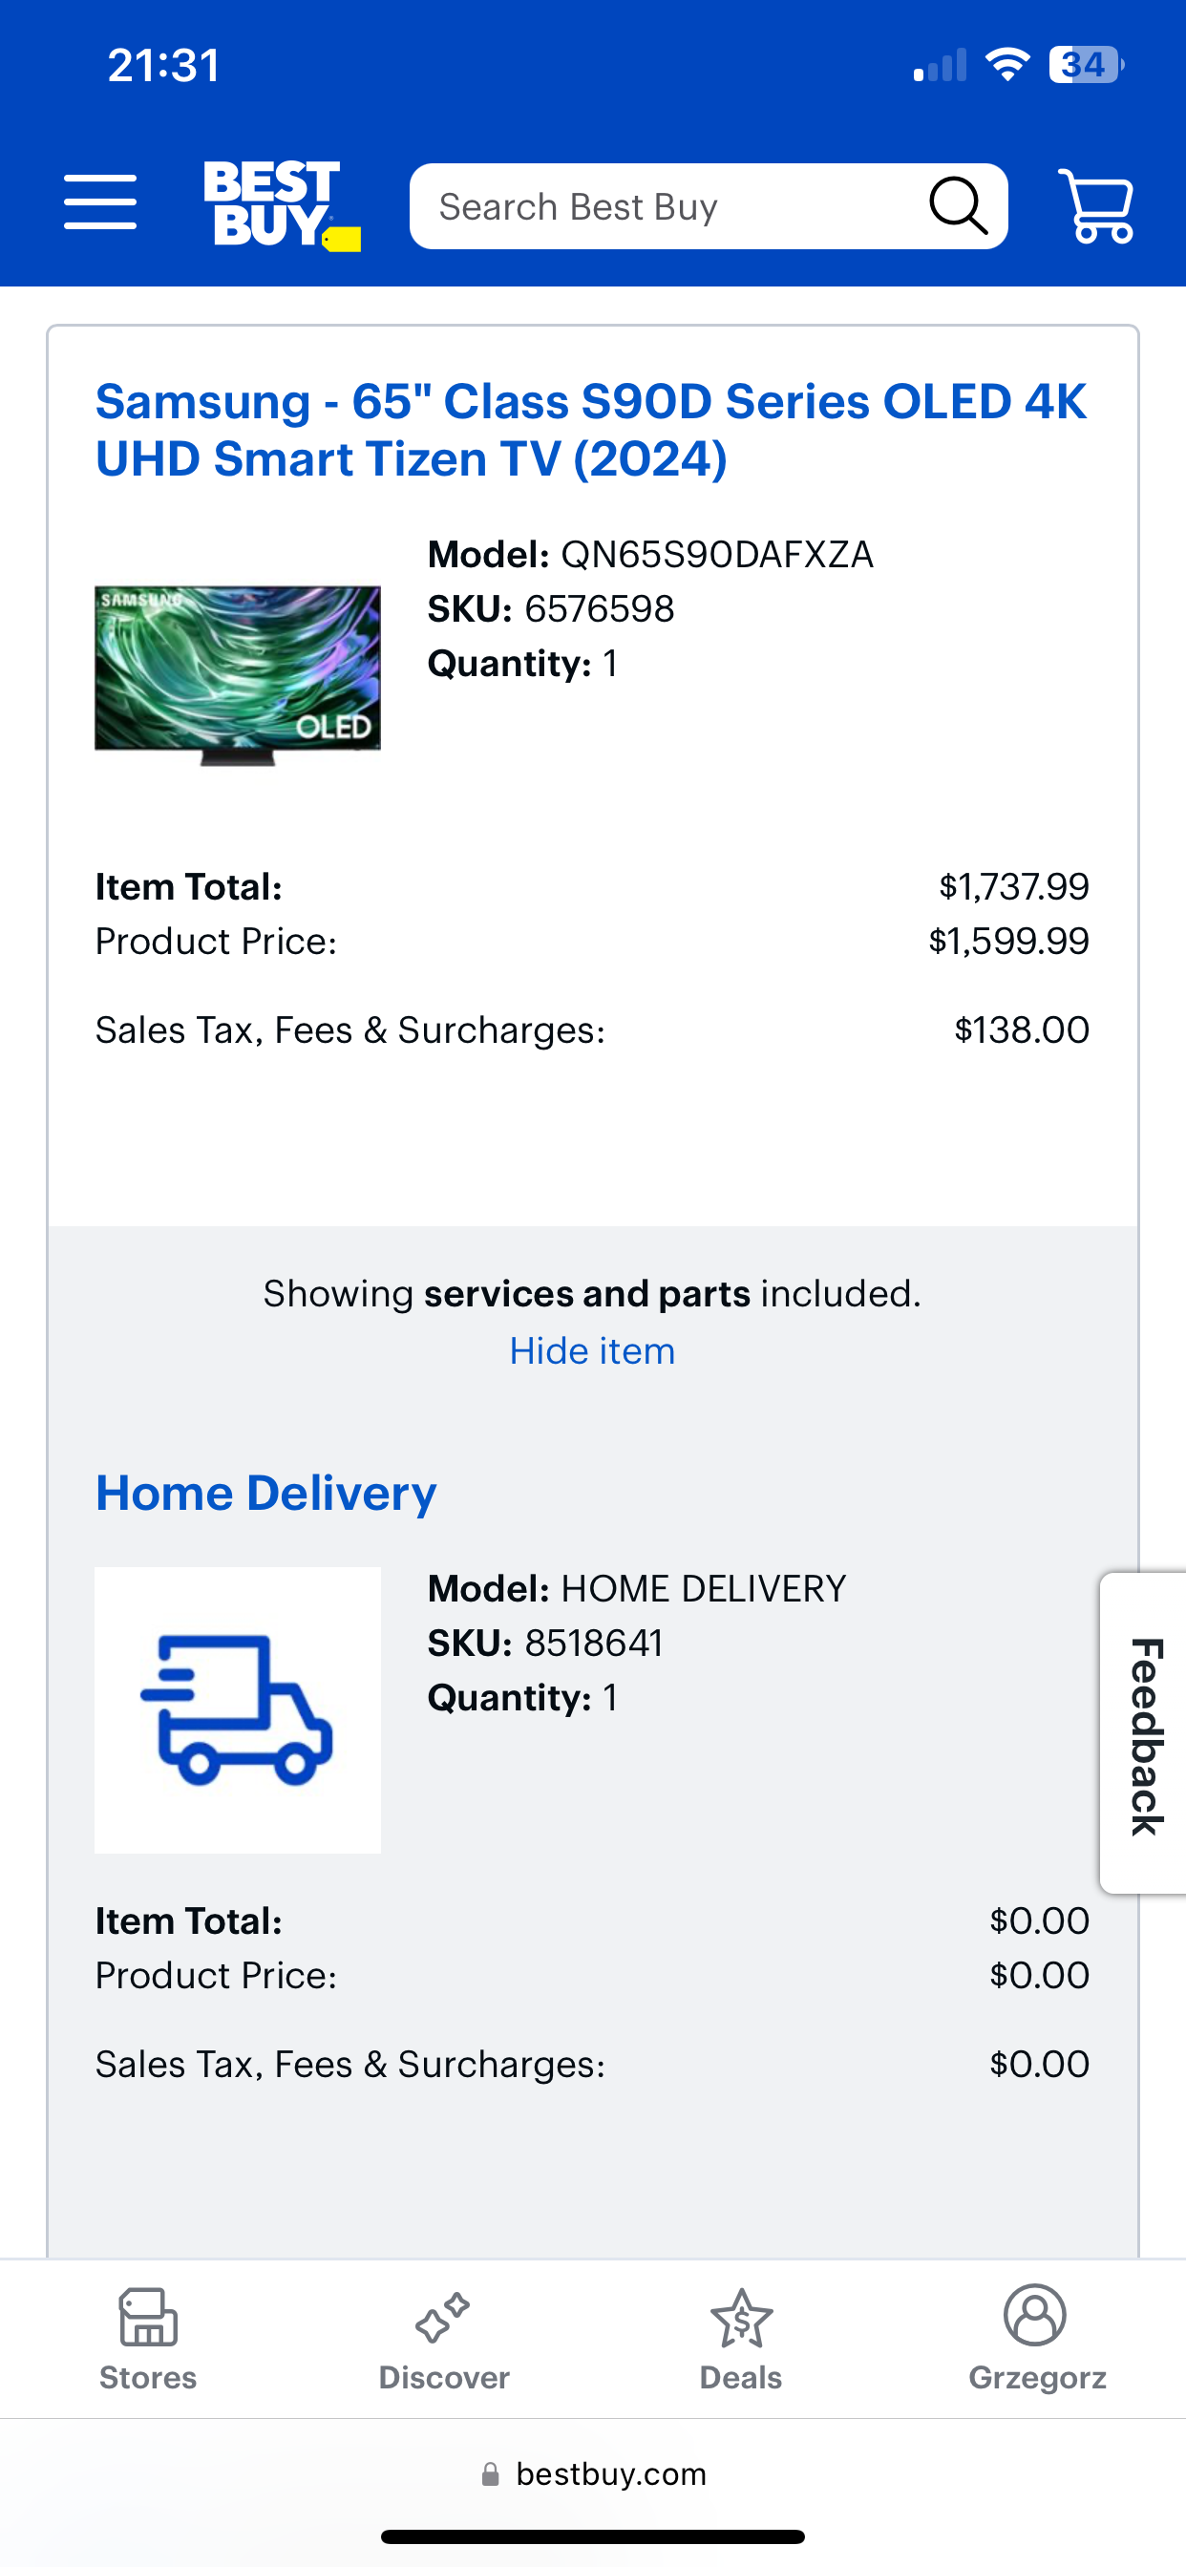Switch to the Stores tab
1186x2567 pixels.
click(x=149, y=2338)
